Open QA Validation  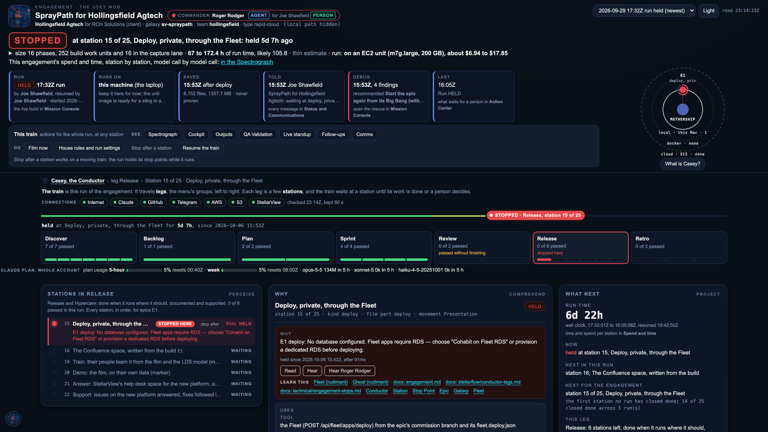[258, 134]
